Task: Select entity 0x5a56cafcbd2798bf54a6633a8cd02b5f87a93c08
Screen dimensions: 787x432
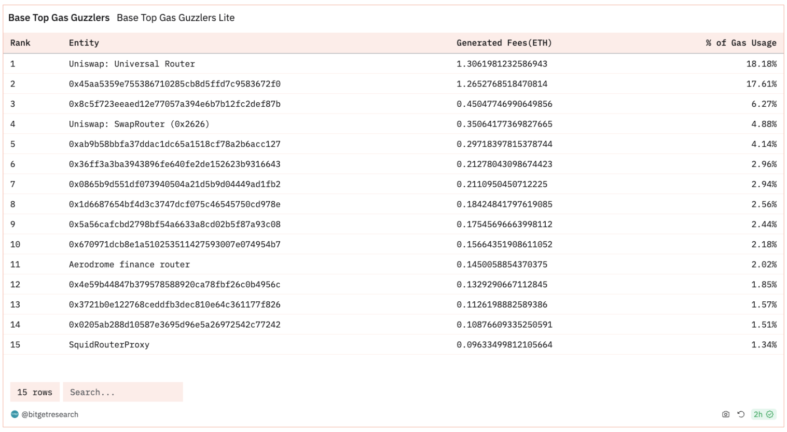Action: pyautogui.click(x=175, y=224)
